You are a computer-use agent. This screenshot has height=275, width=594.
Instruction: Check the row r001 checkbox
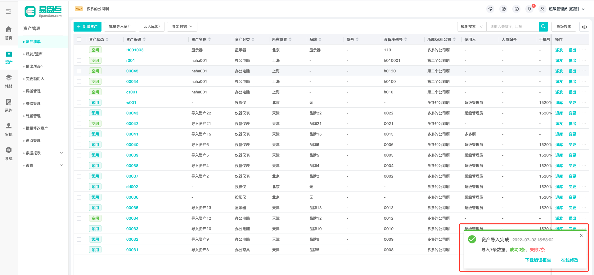[x=79, y=61]
